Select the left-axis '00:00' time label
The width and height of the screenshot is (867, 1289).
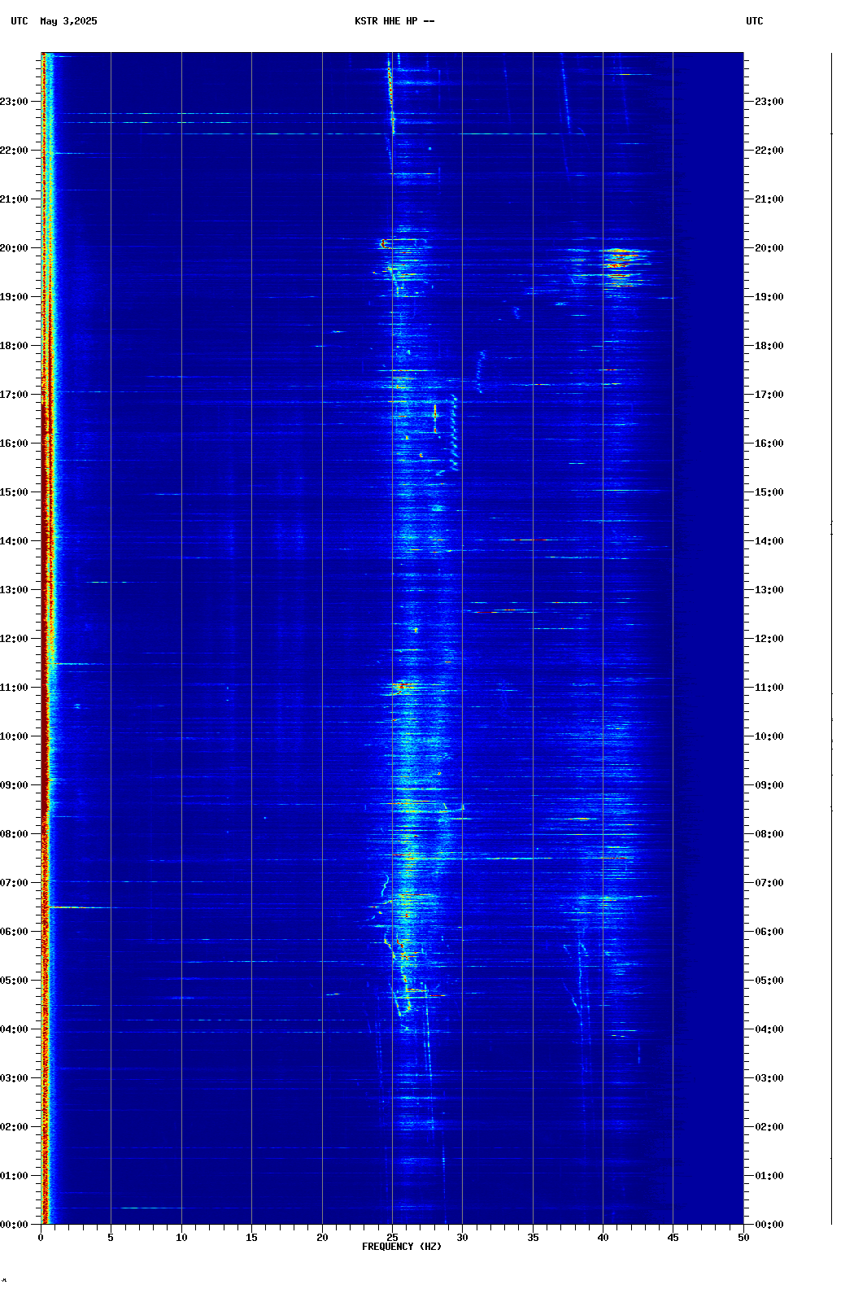click(14, 1225)
